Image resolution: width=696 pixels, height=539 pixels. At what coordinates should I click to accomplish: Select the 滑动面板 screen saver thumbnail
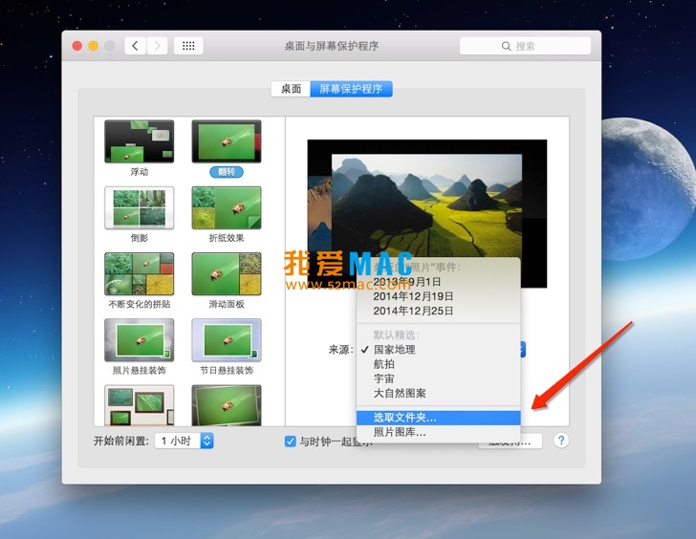point(227,273)
